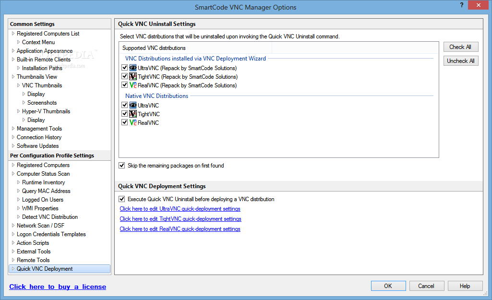Select Logged On Users item
The height and width of the screenshot is (300, 492).
(43, 200)
